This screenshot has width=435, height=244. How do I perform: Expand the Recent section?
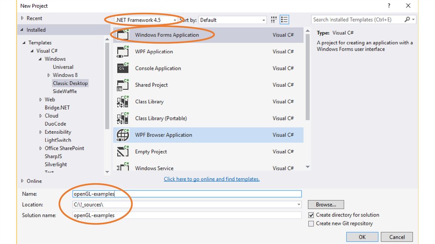click(22, 18)
